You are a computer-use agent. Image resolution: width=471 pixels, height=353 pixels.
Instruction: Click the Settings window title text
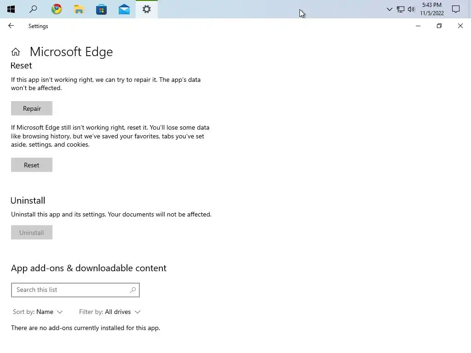[38, 26]
